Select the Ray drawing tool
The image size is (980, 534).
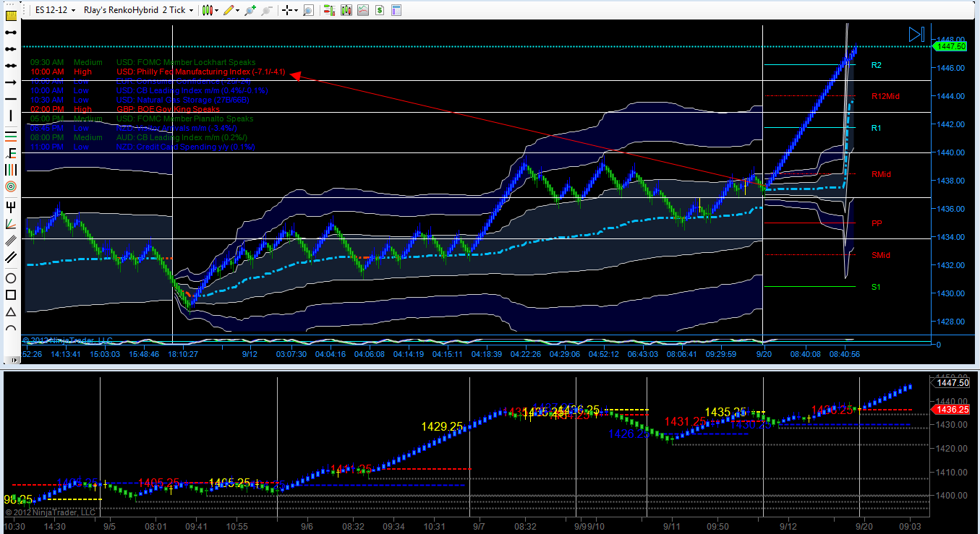point(11,49)
